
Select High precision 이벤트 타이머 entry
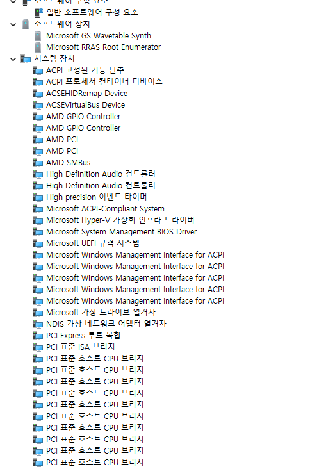(97, 197)
